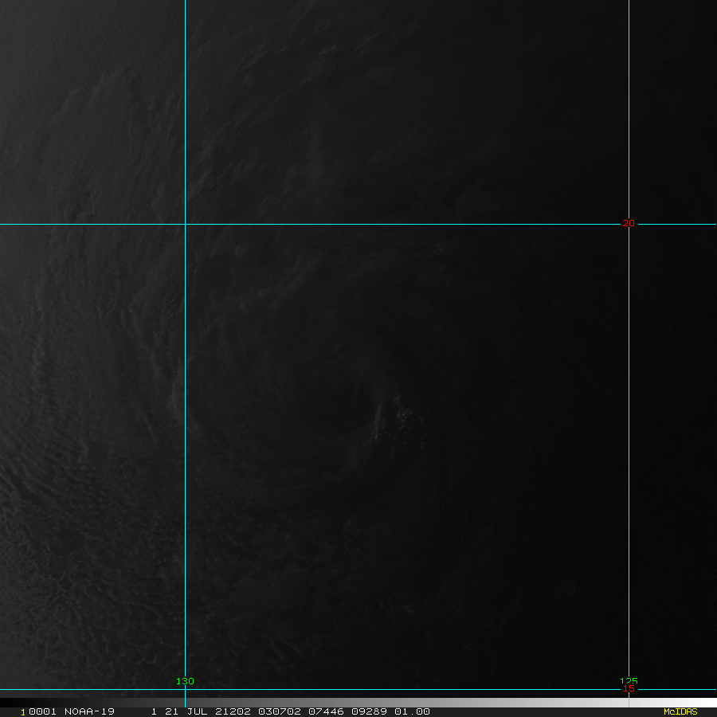
Task: Click the green 130 longitude label
Action: pyautogui.click(x=185, y=681)
